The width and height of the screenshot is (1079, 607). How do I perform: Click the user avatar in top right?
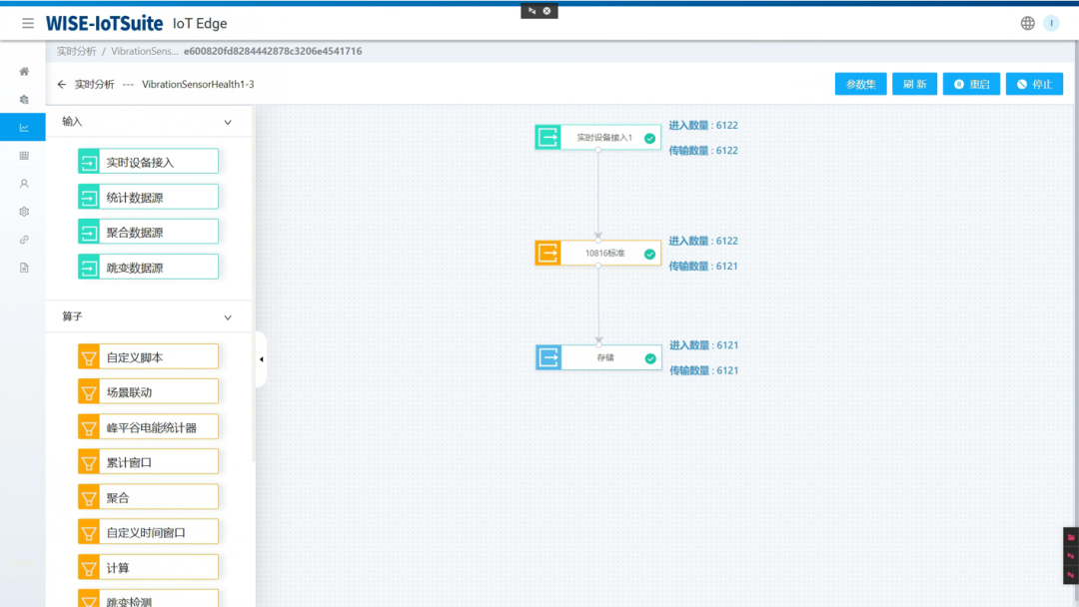[x=1051, y=23]
